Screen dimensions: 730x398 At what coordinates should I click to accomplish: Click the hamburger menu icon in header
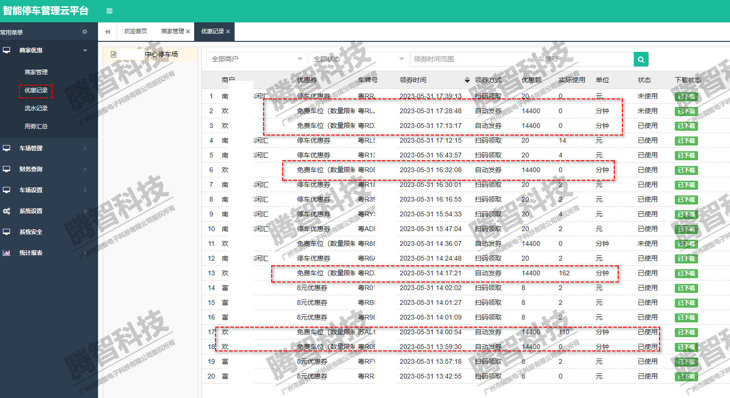pyautogui.click(x=109, y=11)
